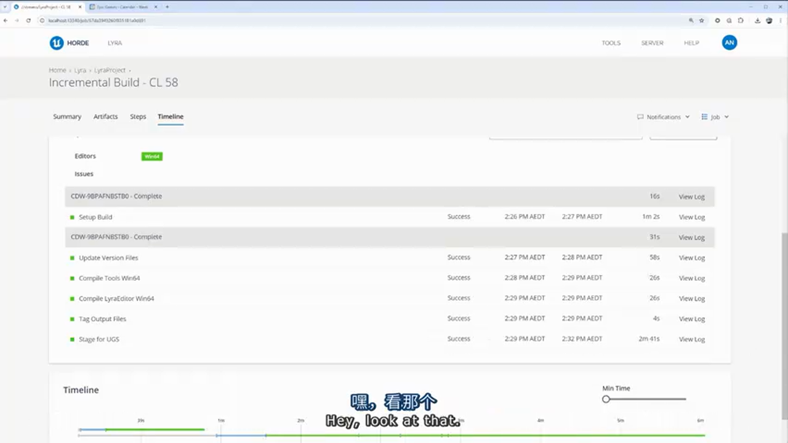Image resolution: width=788 pixels, height=443 pixels.
Task: Open the Compile LyraEditor Win64 step
Action: (116, 298)
